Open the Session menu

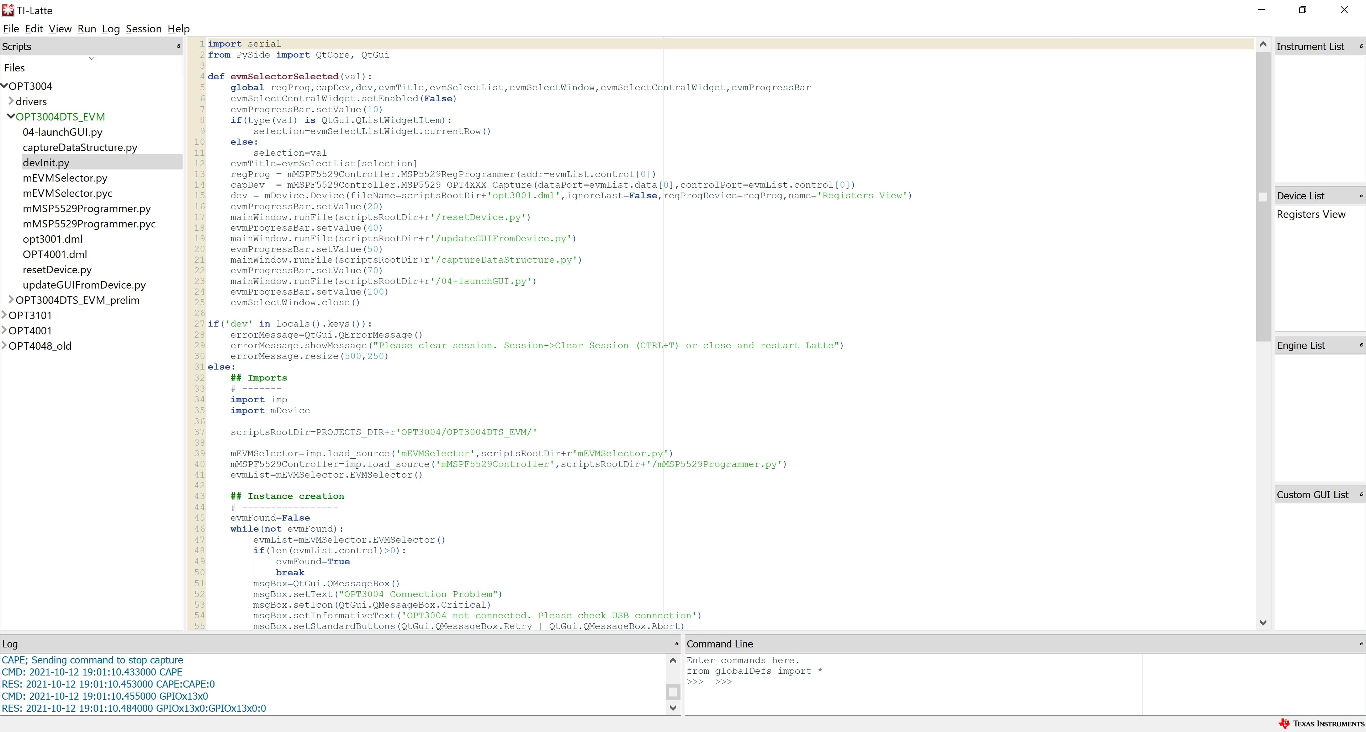(143, 28)
